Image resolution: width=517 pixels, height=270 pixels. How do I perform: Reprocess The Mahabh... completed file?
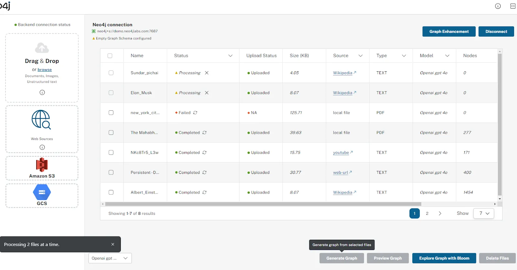[x=204, y=133]
